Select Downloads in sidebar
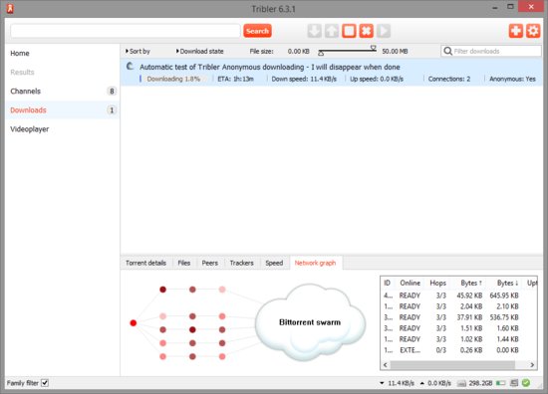 (x=63, y=110)
